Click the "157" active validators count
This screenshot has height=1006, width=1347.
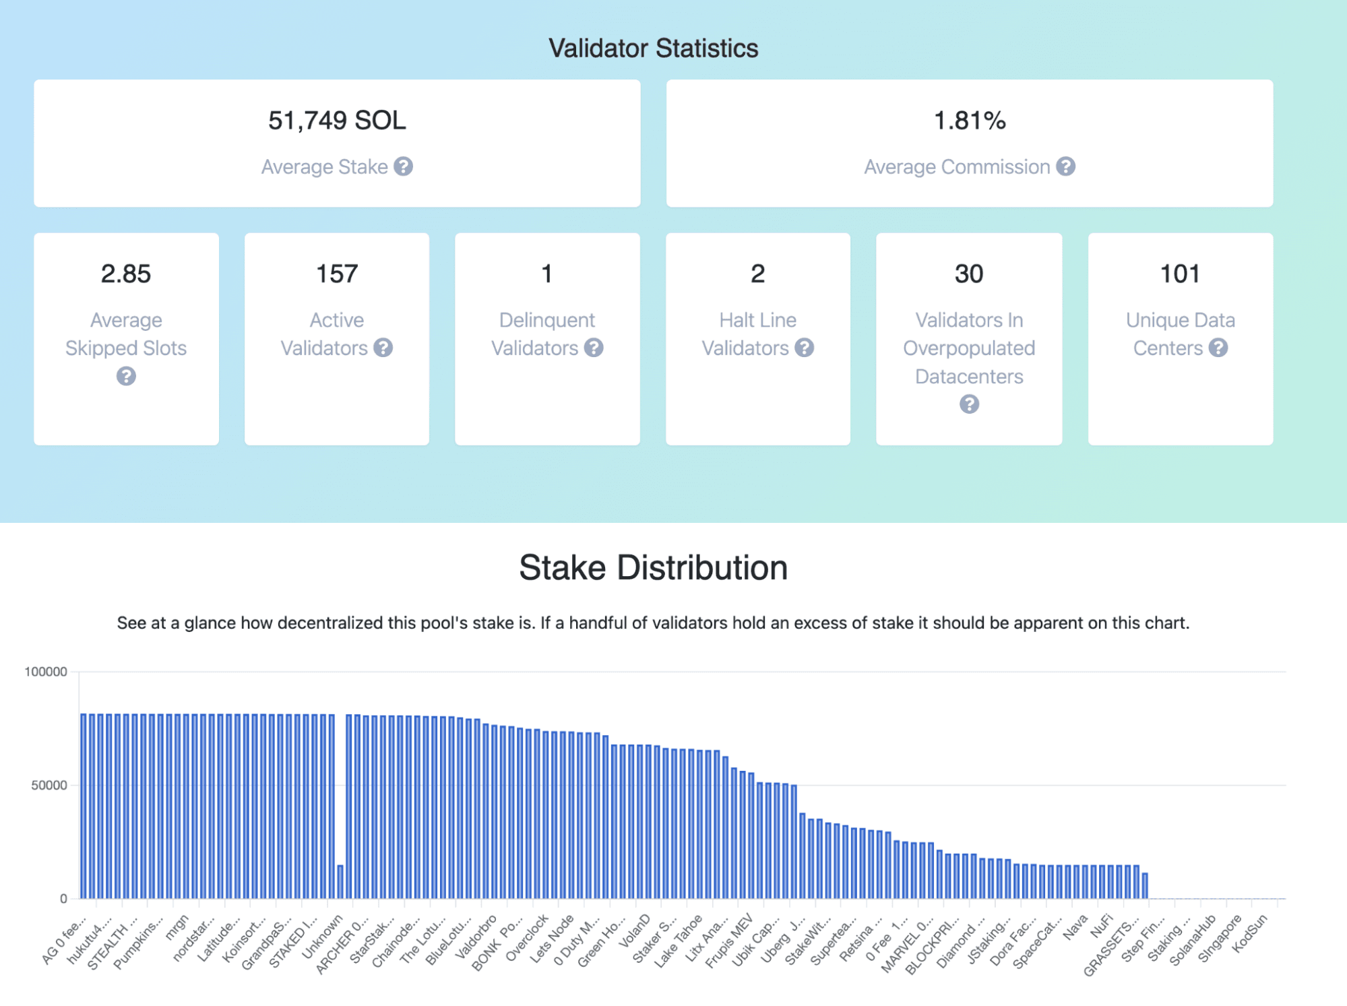[337, 274]
